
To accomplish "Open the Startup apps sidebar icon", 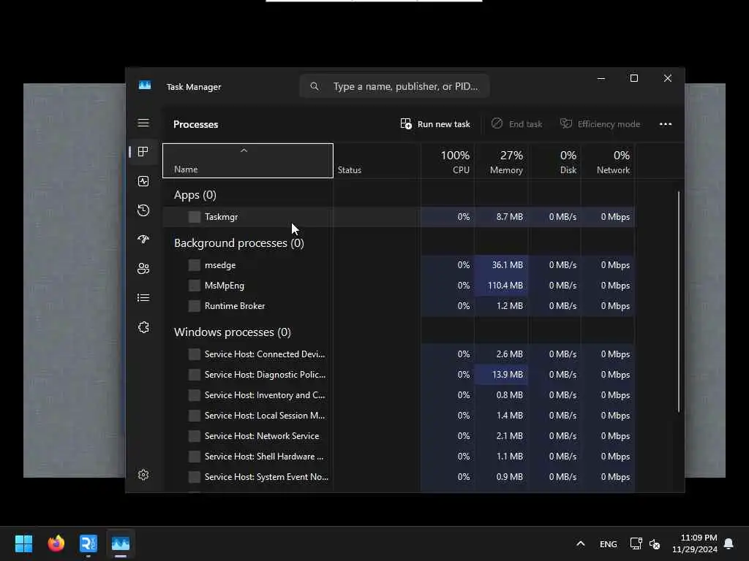I will pyautogui.click(x=143, y=240).
